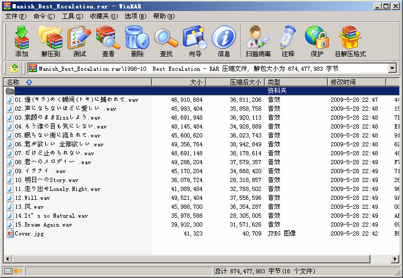This screenshot has width=403, height=278.
Task: Click the WinRAR title bar app icon
Action: point(7,6)
